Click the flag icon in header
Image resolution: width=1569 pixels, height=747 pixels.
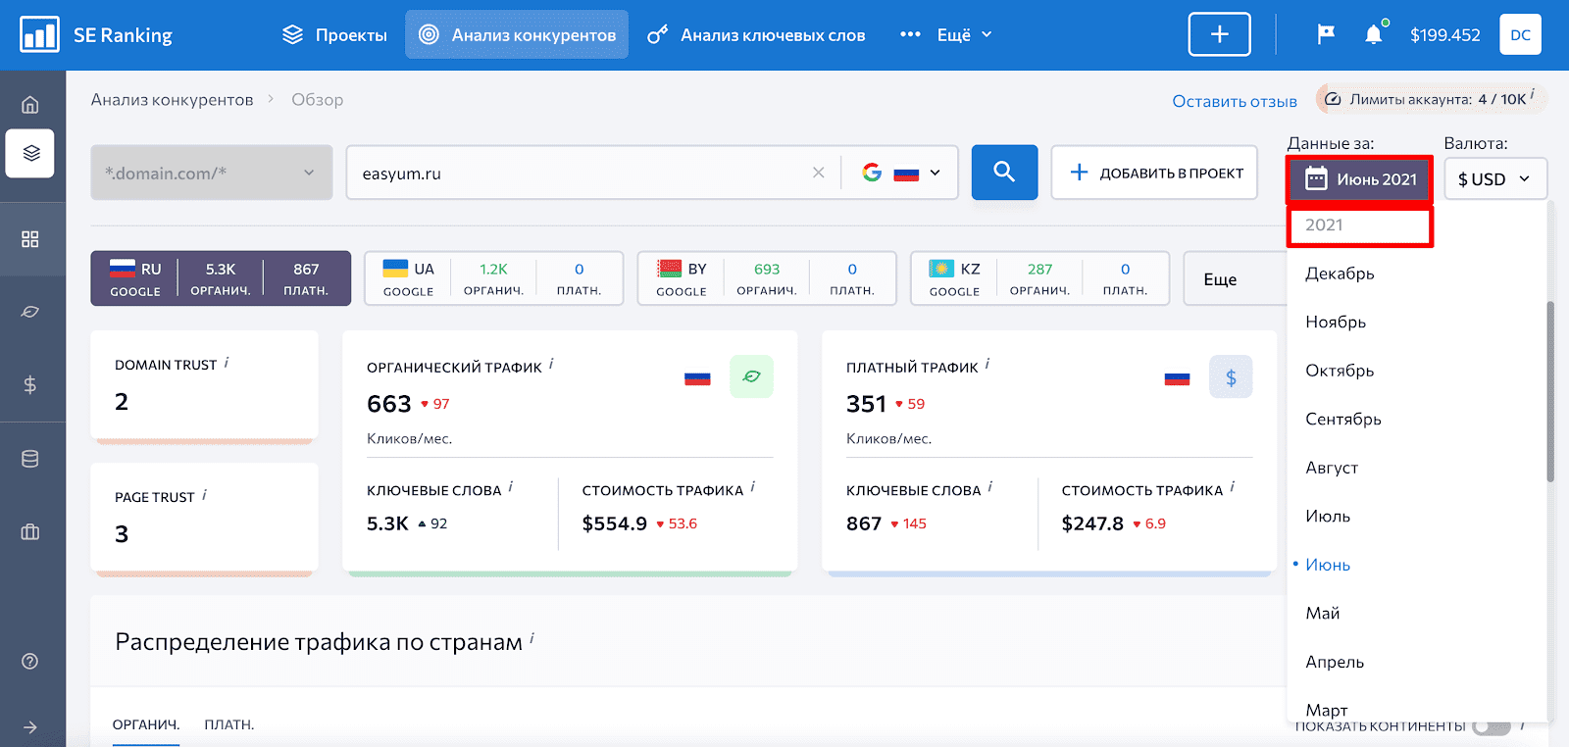pos(1326,35)
